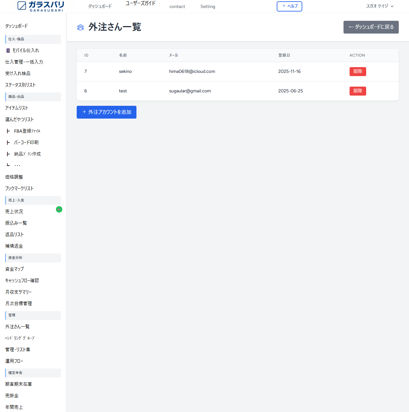Click the green badge beside 売上状況
The height and width of the screenshot is (412, 409).
(59, 209)
